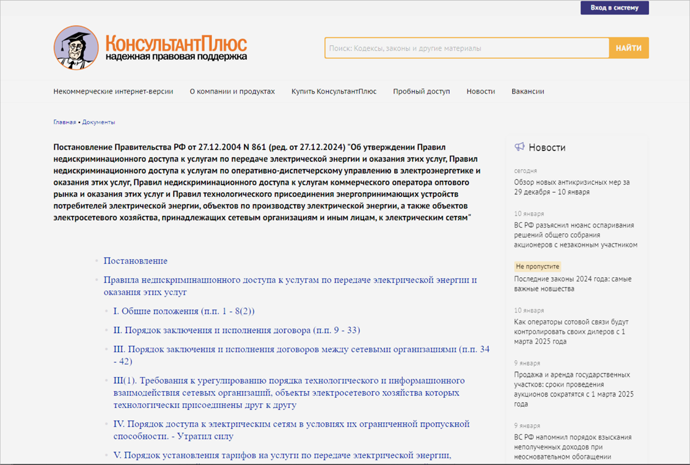The height and width of the screenshot is (465, 690).
Task: Select О компании и продуктах menu
Action: coord(232,91)
